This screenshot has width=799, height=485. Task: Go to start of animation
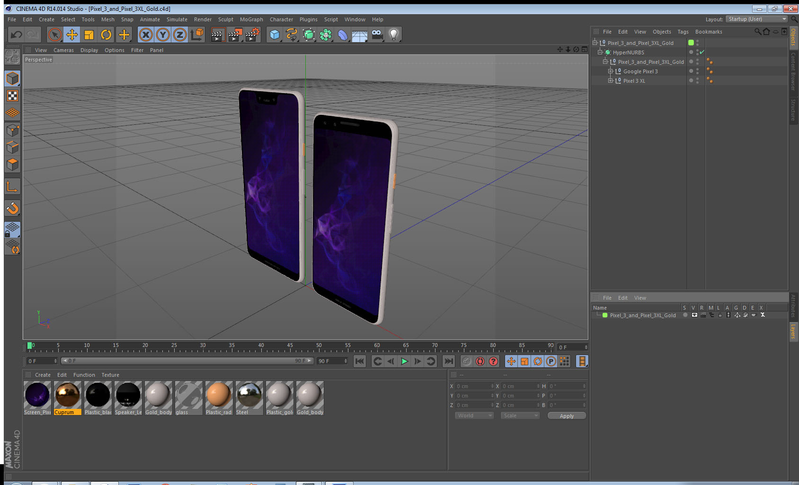[360, 361]
